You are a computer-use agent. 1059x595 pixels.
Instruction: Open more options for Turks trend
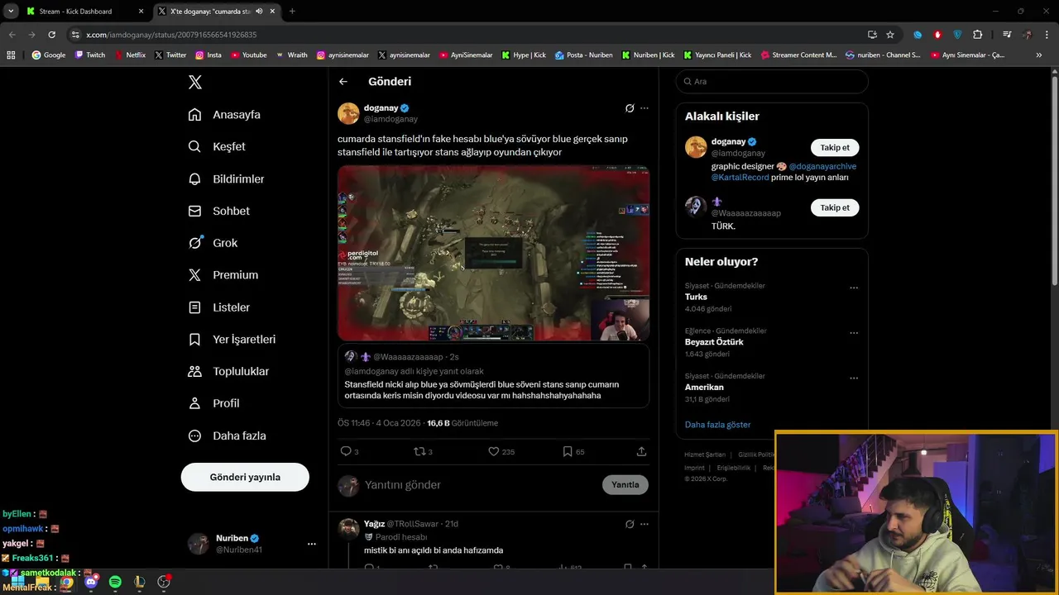coord(854,288)
